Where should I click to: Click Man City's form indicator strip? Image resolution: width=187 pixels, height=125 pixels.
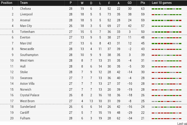pyautogui.click(x=167, y=26)
